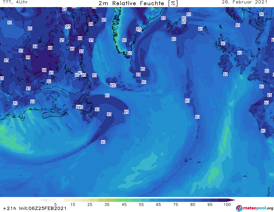Click the legend value '25'
Screen dimensions: 274x212
tap(90, 205)
